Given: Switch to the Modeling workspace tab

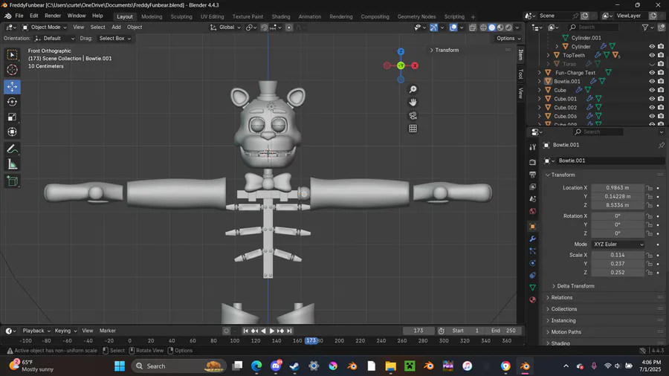Looking at the screenshot, I should click(152, 16).
